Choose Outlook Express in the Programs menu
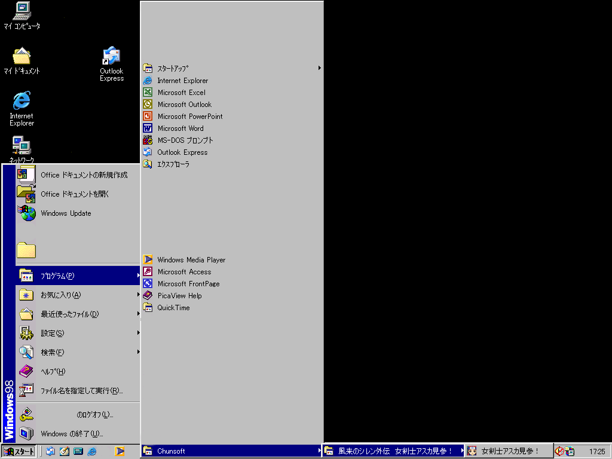 (232, 152)
